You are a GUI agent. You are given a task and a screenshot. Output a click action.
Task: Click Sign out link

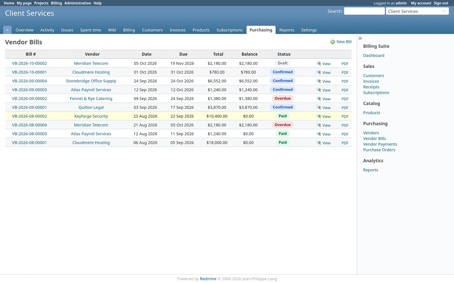441,3
